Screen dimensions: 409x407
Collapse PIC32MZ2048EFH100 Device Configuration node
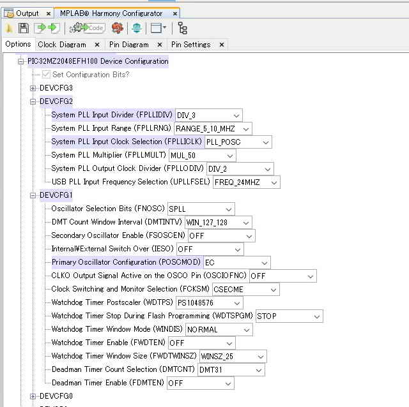point(20,61)
